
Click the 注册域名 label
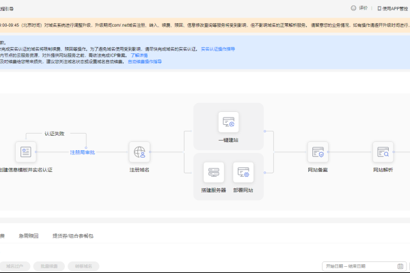tap(139, 170)
